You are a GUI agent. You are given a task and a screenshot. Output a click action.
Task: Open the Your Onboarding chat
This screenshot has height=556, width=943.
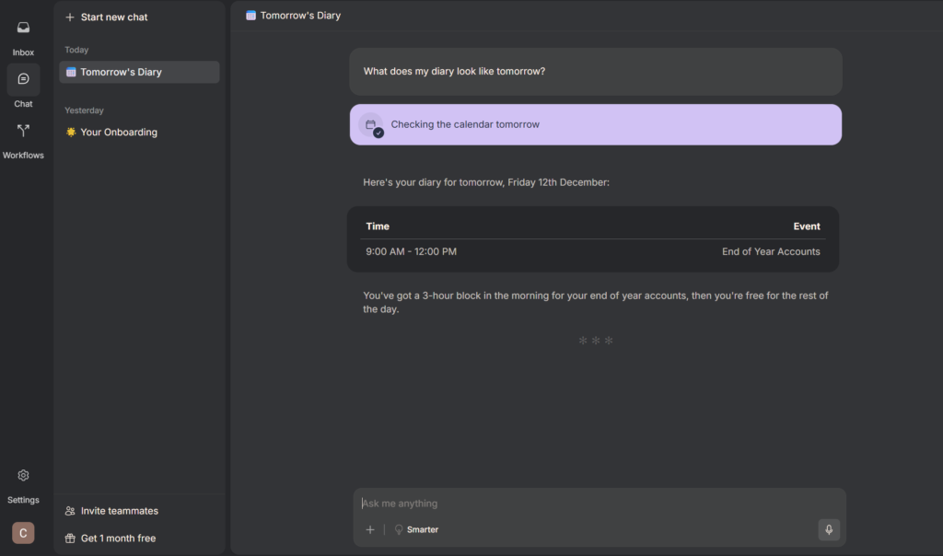pos(119,133)
